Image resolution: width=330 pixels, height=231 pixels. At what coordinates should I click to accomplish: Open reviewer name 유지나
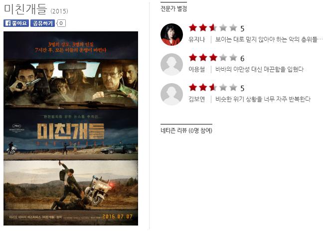tap(196, 39)
